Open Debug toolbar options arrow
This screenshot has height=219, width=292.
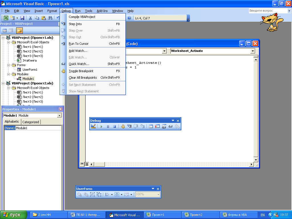tap(173, 121)
